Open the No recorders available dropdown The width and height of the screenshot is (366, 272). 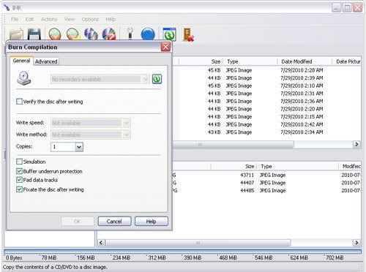tap(100, 79)
